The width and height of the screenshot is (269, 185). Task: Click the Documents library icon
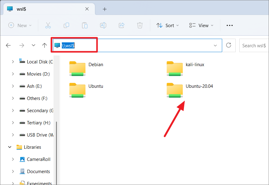coord(22,171)
